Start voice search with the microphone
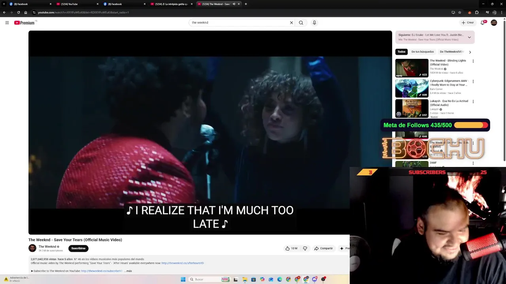The width and height of the screenshot is (506, 284). (x=314, y=22)
